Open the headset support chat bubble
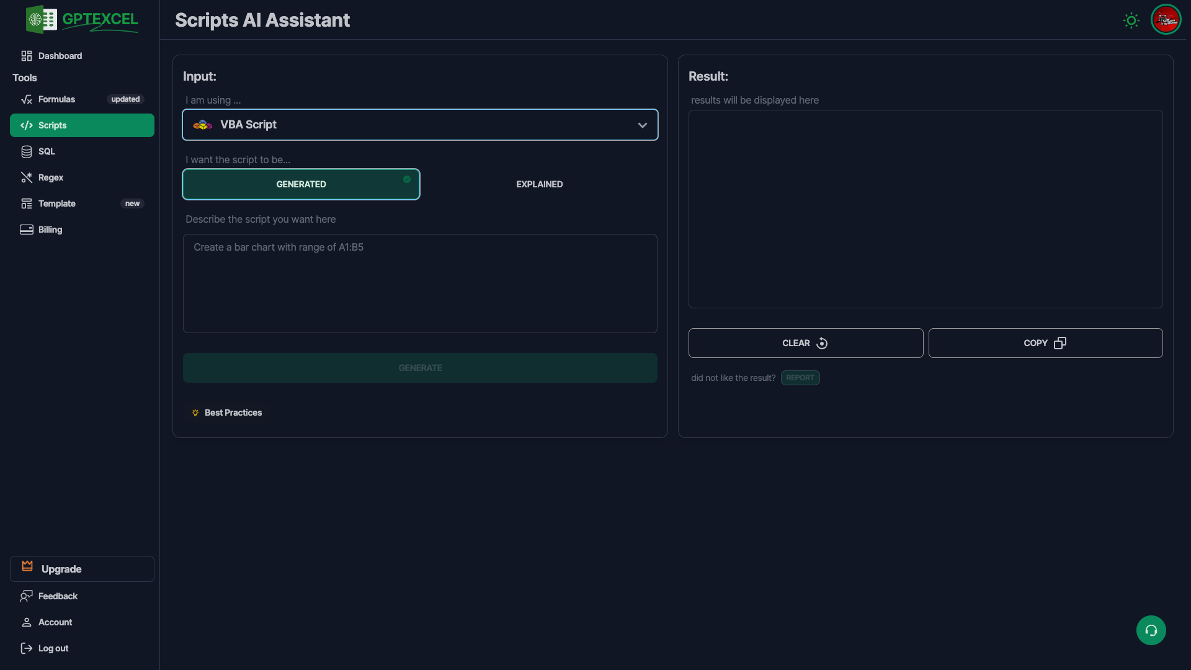Image resolution: width=1191 pixels, height=670 pixels. click(x=1151, y=630)
